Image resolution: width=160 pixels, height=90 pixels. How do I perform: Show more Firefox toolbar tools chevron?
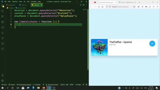153,7
